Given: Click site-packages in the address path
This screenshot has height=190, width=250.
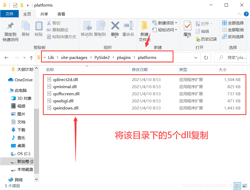Looking at the screenshot, I should [74, 58].
